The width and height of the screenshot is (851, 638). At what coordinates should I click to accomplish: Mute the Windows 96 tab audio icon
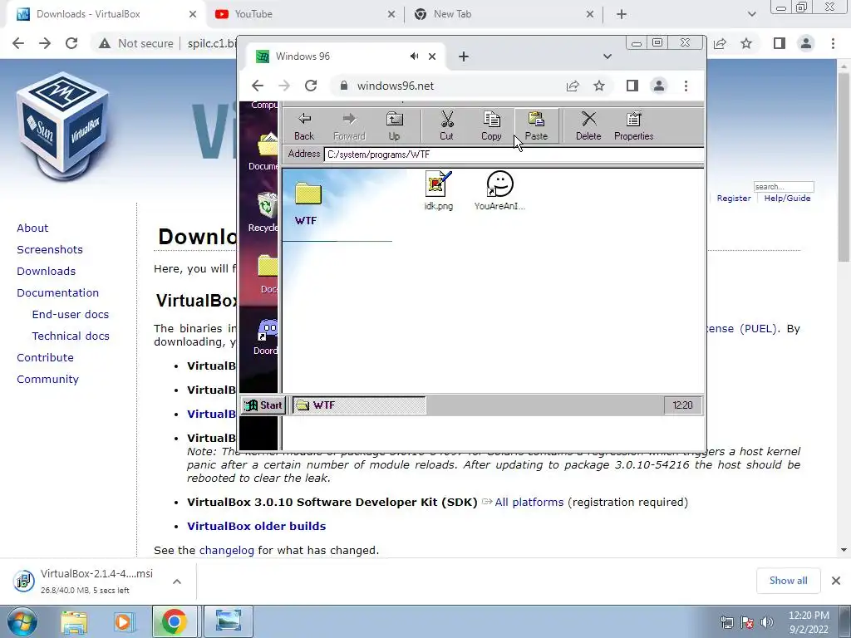[x=414, y=56]
